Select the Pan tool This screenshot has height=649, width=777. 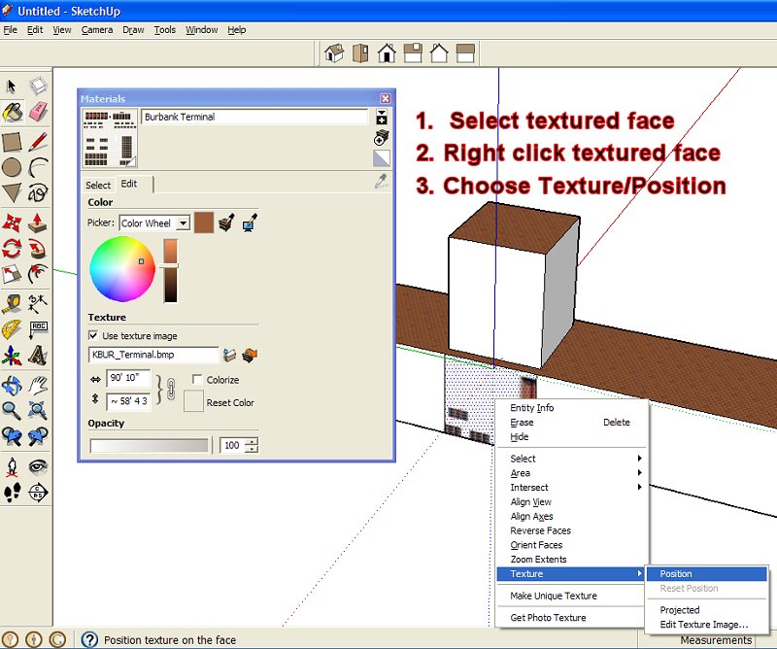pyautogui.click(x=36, y=385)
